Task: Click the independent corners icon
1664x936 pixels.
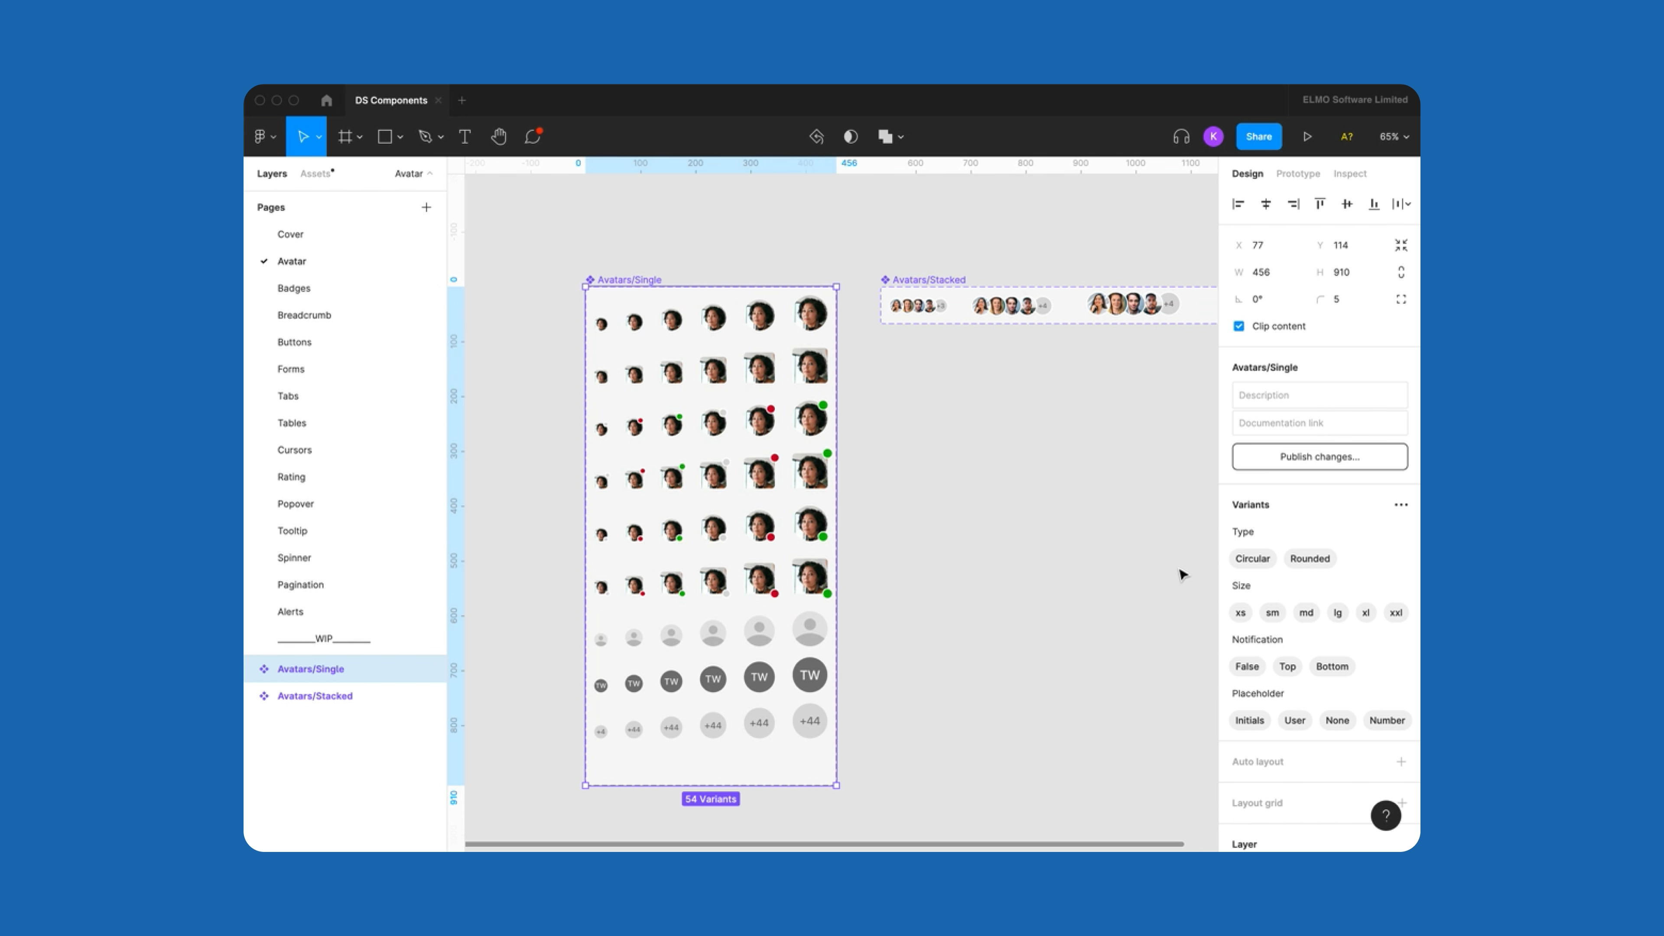Action: click(x=1401, y=299)
